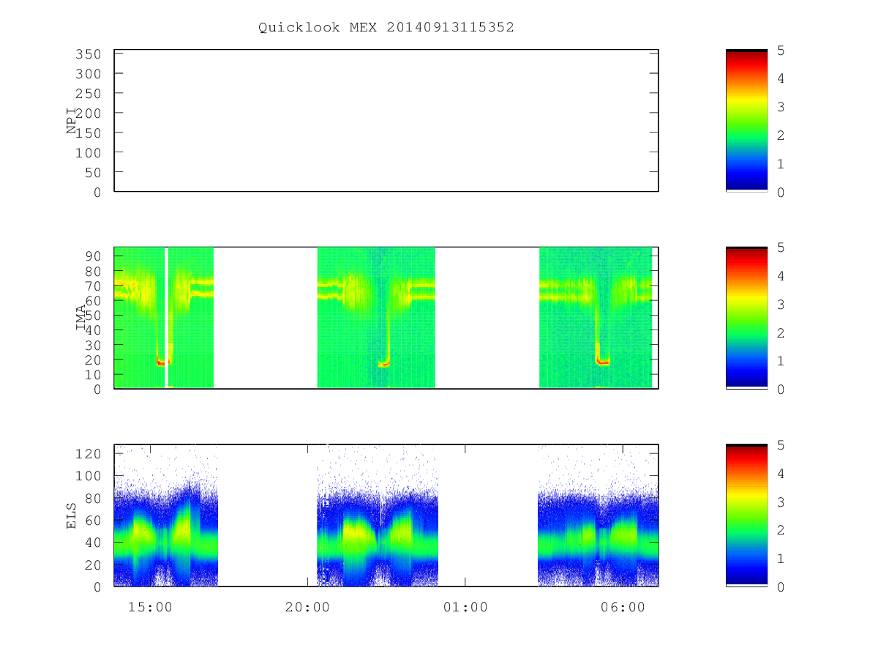The height and width of the screenshot is (659, 878).
Task: Click the ELS data block above 06:00
Action: point(598,515)
